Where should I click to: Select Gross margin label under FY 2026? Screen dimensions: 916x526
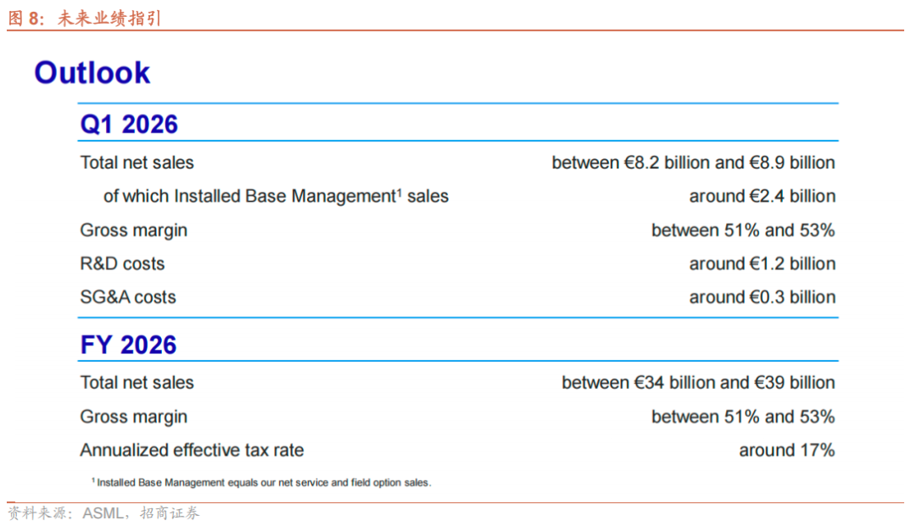[x=134, y=417]
